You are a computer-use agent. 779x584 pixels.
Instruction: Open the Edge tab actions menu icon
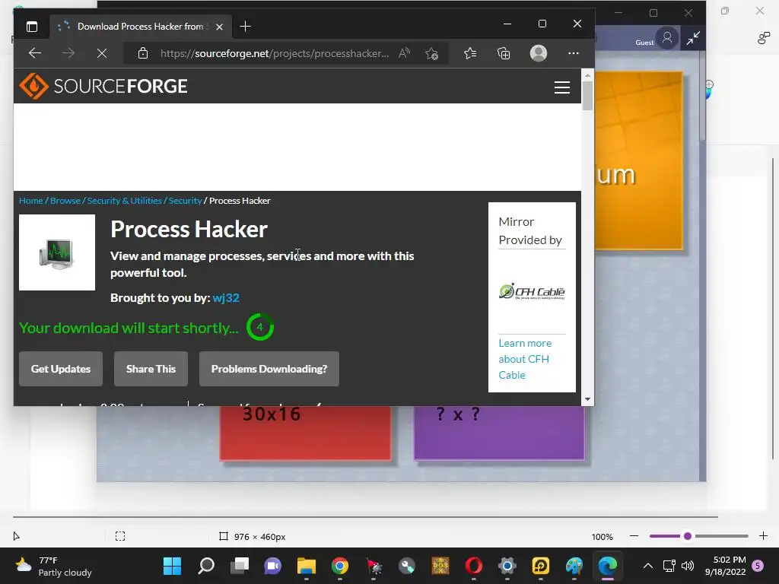[x=32, y=27]
